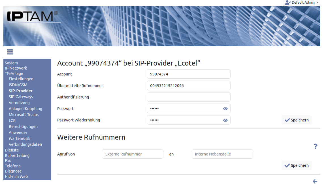
Task: Save the account with upper Speichern
Action: [x=297, y=120]
